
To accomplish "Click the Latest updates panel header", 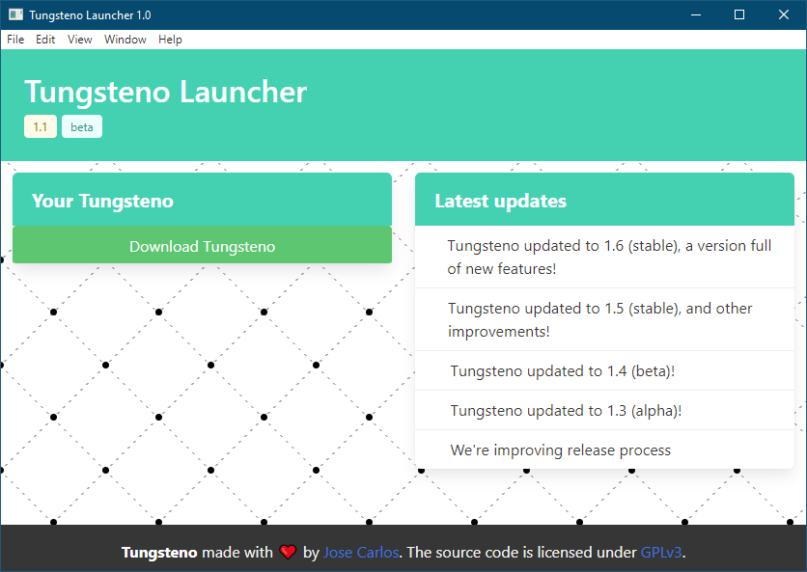I will click(x=604, y=200).
